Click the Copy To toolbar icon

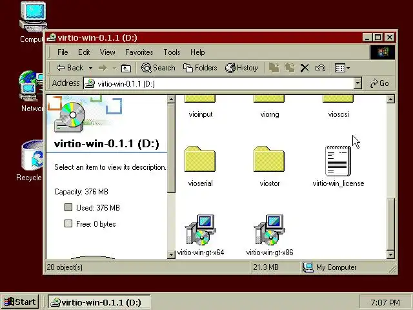tap(290, 68)
